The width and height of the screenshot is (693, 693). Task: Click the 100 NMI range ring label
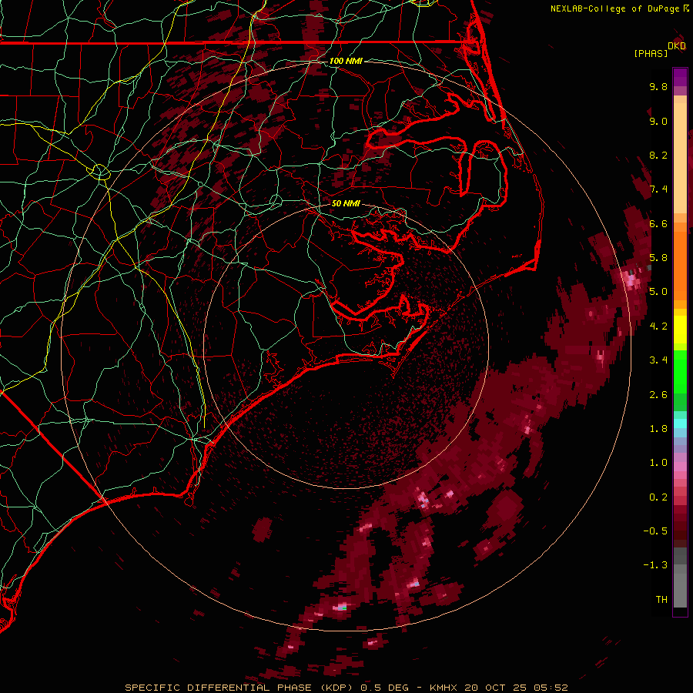(x=346, y=61)
